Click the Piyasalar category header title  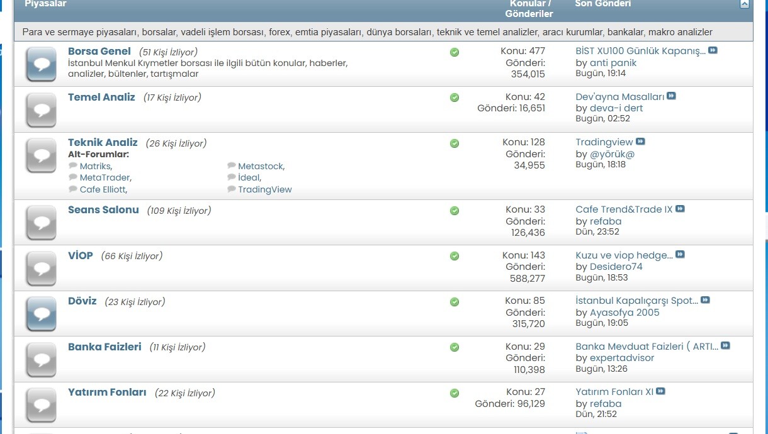point(45,4)
